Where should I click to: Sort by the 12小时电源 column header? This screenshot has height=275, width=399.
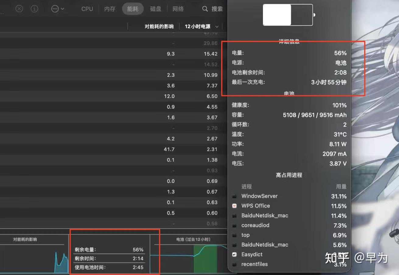pyautogui.click(x=198, y=26)
